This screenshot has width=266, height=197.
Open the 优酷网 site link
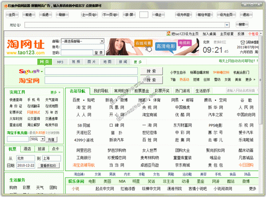click(182, 115)
